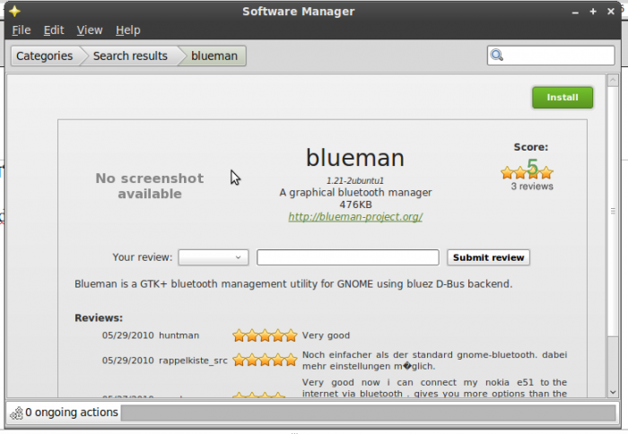
Task: Open the File menu
Action: [22, 30]
